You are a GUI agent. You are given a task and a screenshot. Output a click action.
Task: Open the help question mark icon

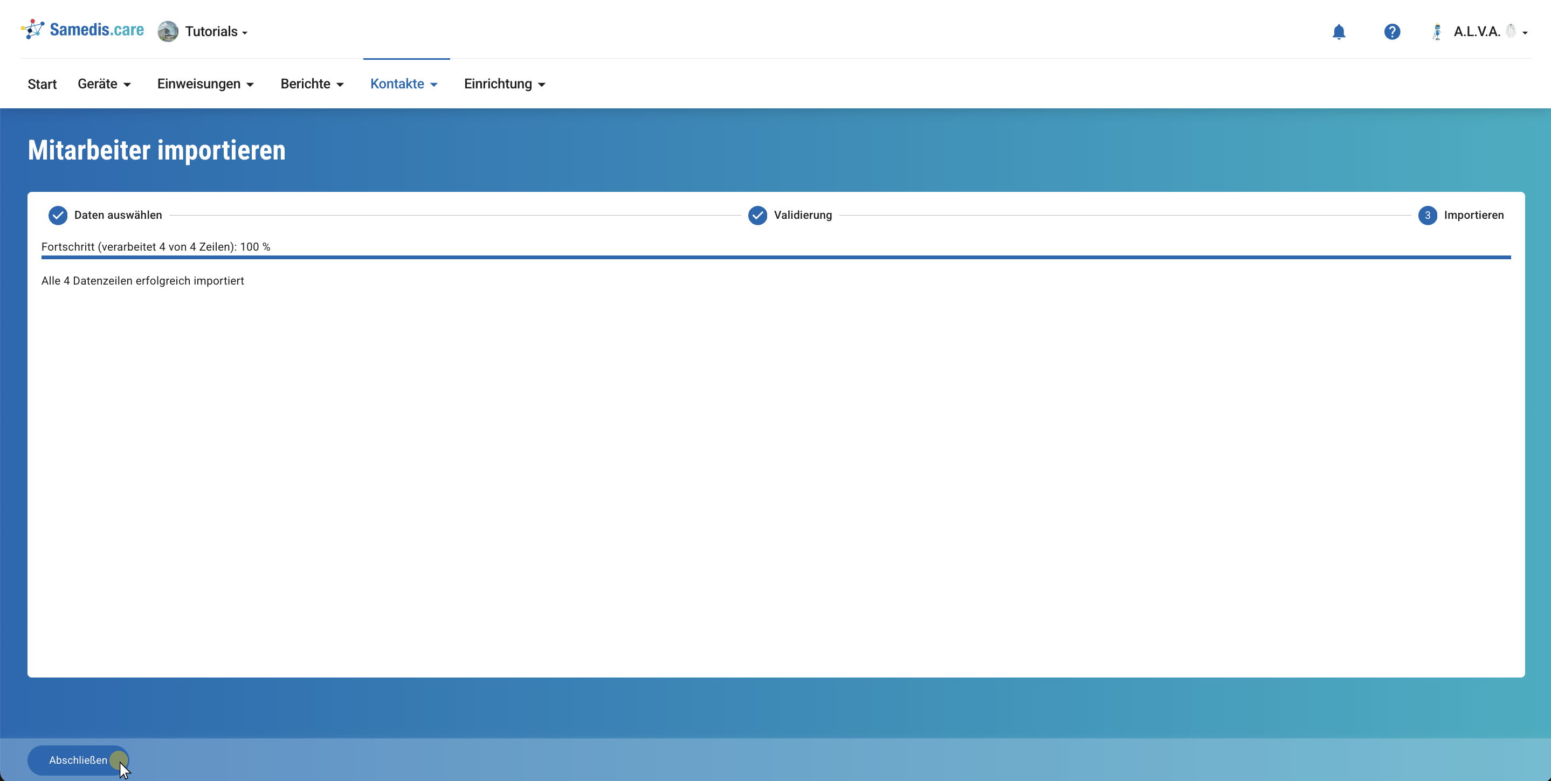(x=1391, y=31)
